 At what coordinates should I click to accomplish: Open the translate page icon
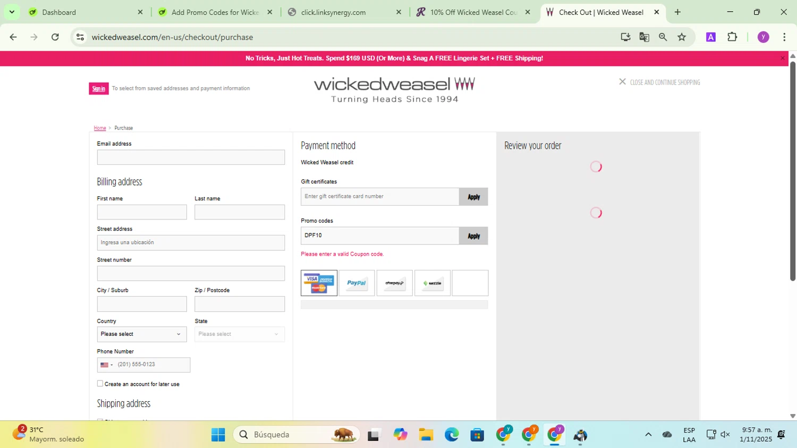(x=644, y=37)
